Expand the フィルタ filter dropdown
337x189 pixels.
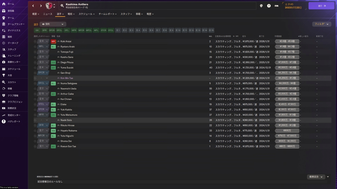click(x=321, y=24)
